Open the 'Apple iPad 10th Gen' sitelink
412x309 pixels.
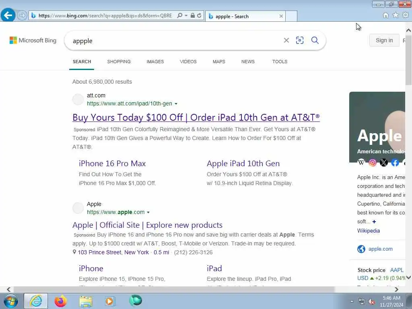pos(243,163)
